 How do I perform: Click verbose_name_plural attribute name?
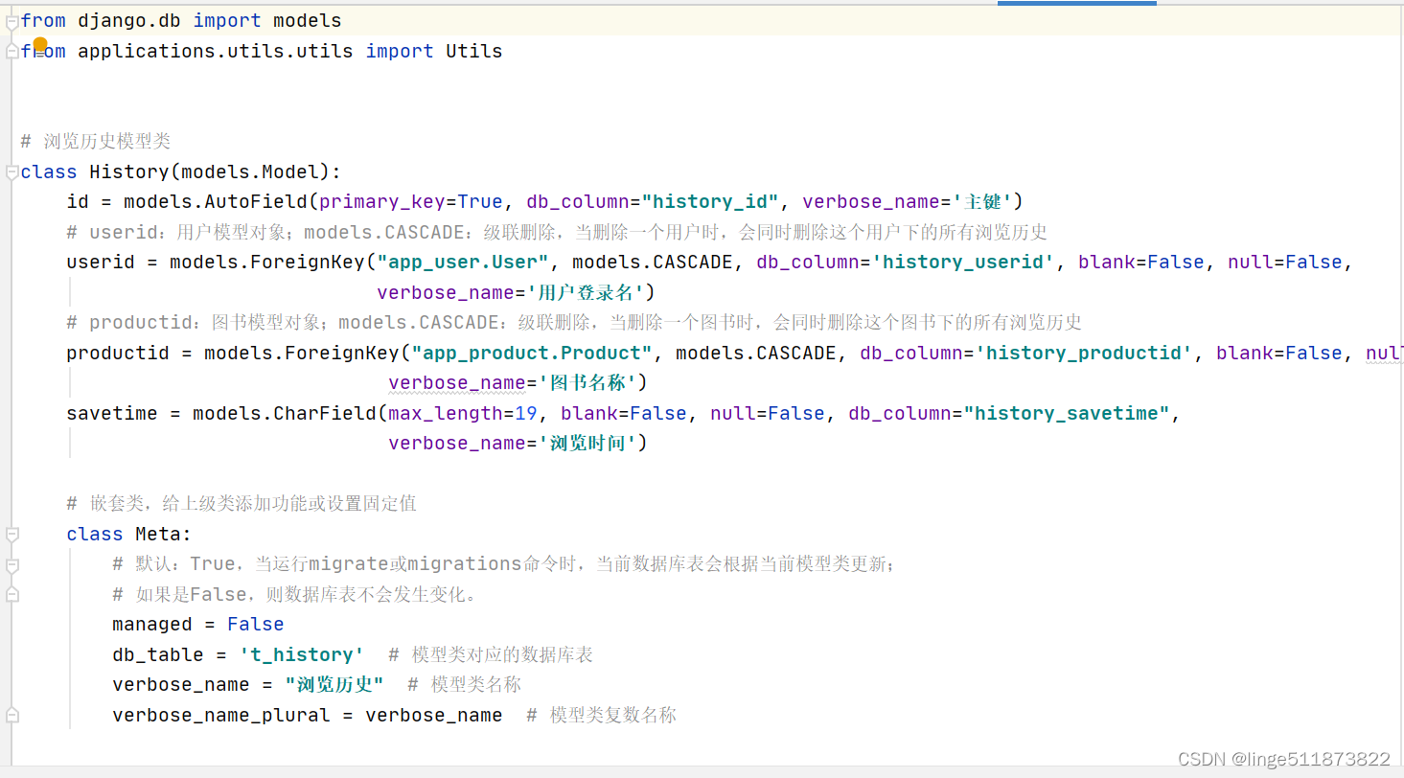coord(221,715)
